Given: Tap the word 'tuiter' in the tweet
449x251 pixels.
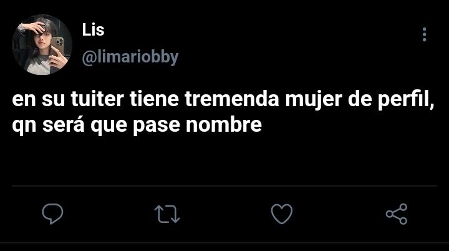Looking at the screenshot, I should point(97,99).
